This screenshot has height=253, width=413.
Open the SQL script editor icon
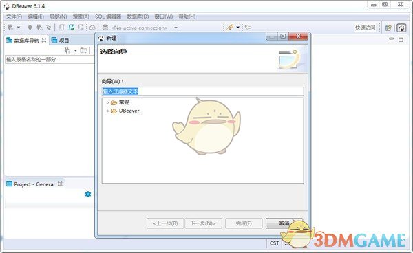61,27
